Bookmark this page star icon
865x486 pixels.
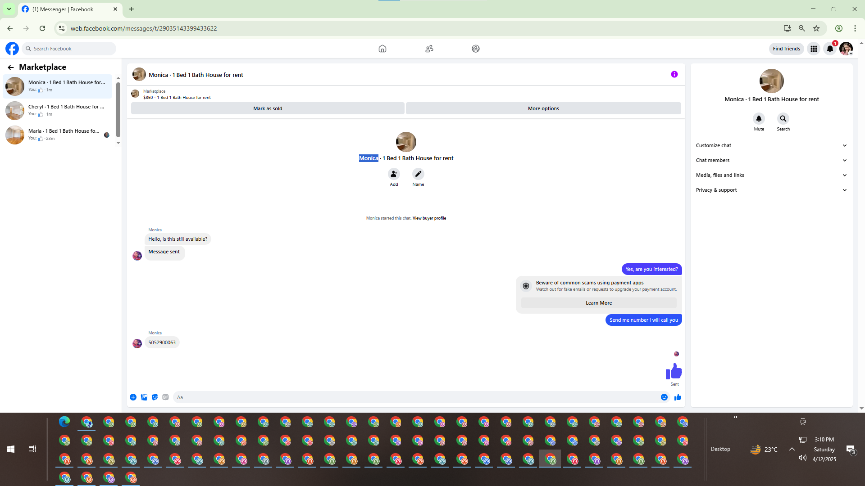(816, 28)
